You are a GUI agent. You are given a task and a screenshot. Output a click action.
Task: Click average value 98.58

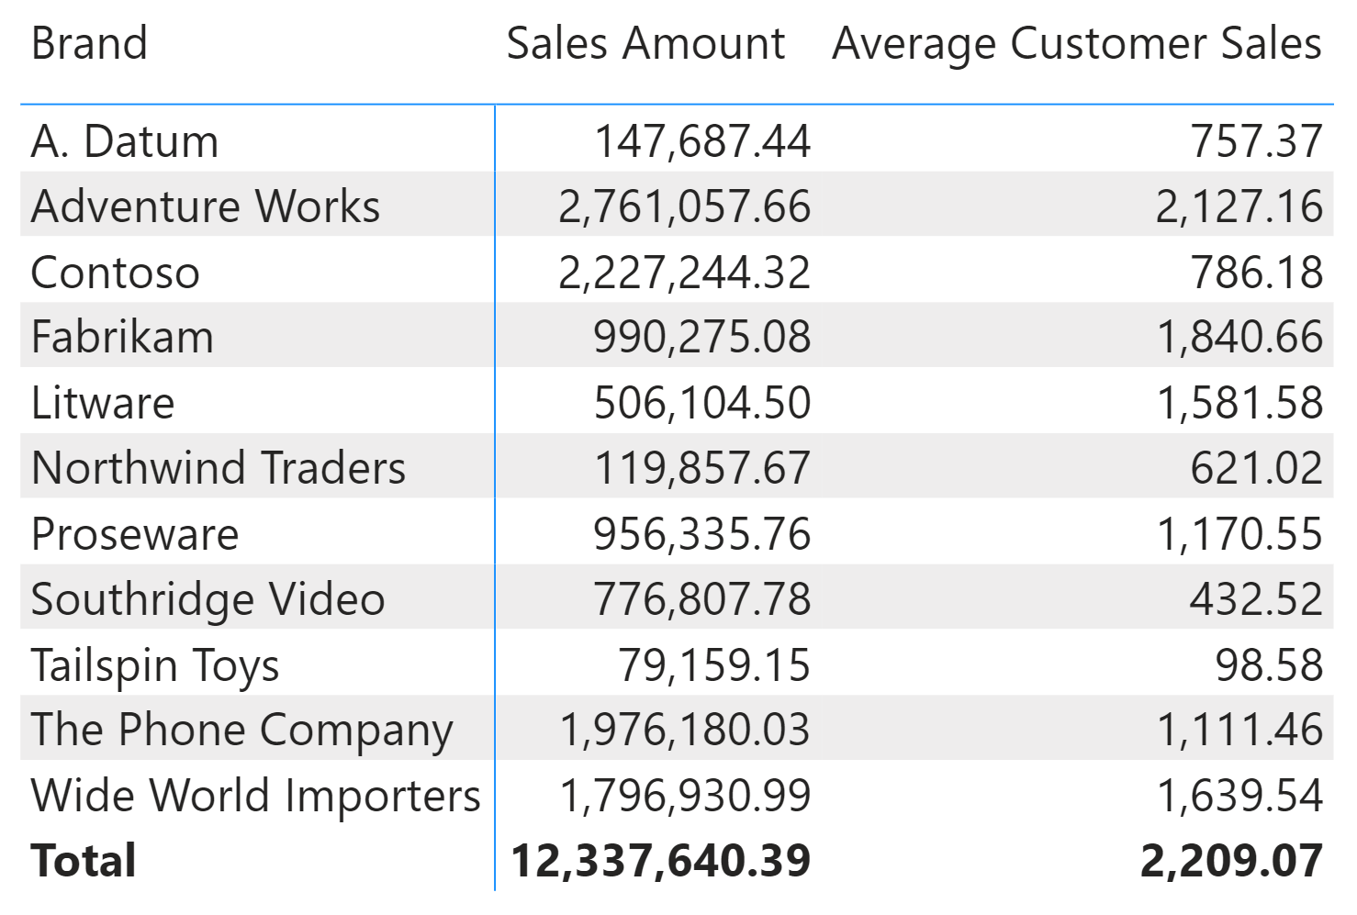pos(1270,664)
